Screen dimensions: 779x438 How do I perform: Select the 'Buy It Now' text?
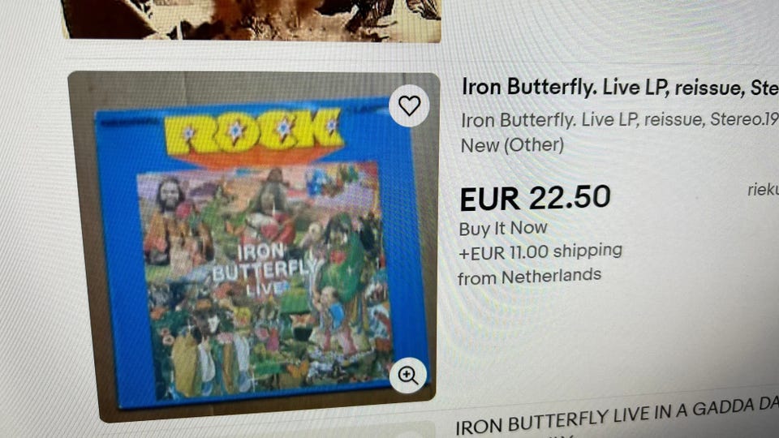503,229
